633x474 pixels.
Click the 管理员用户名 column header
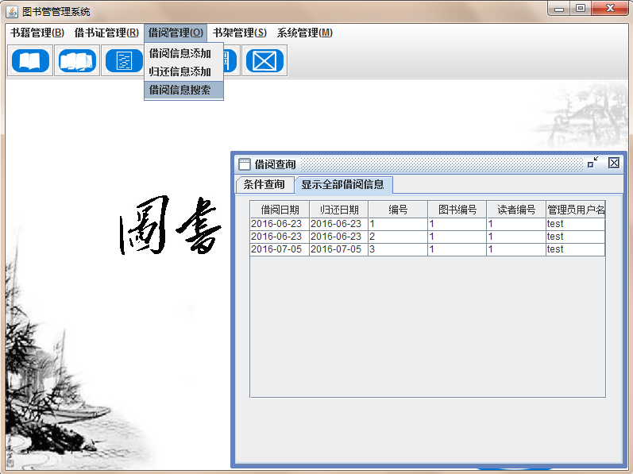576,210
